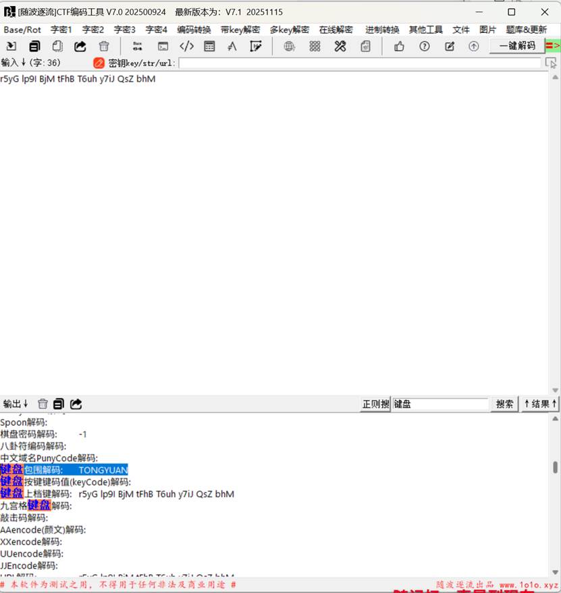Click the share/export icon in output toolbar
This screenshot has width=561, height=593.
point(76,403)
